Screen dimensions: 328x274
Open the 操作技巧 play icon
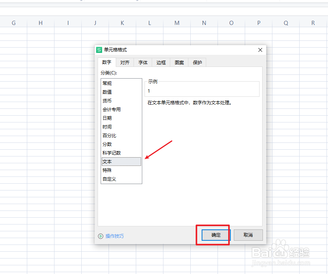point(101,236)
